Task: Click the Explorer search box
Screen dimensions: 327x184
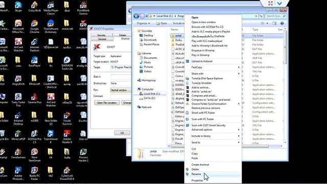Action: coord(275,16)
